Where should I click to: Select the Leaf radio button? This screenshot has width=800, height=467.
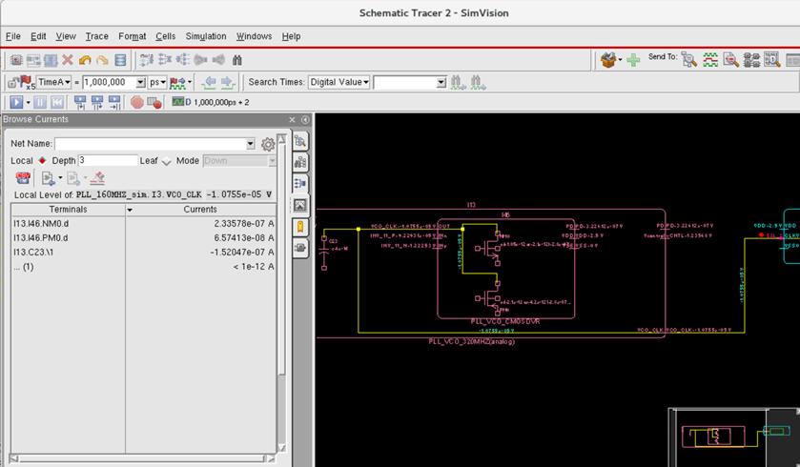167,161
